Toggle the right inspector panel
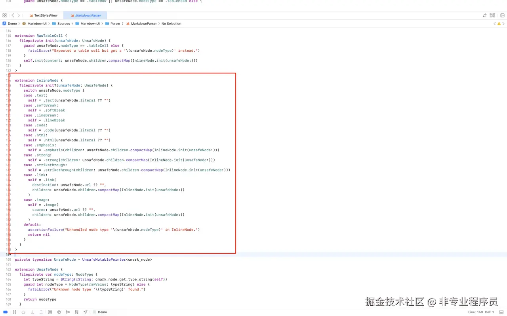 (x=503, y=15)
